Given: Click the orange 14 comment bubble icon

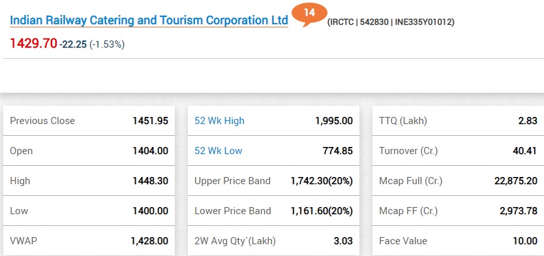Looking at the screenshot, I should 309,14.
